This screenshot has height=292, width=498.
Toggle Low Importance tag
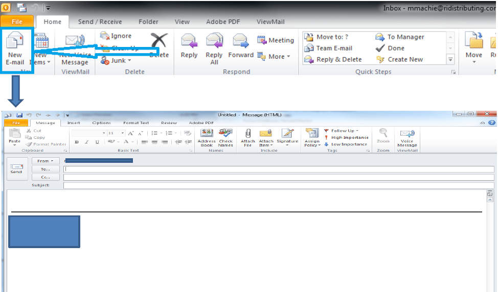(346, 144)
